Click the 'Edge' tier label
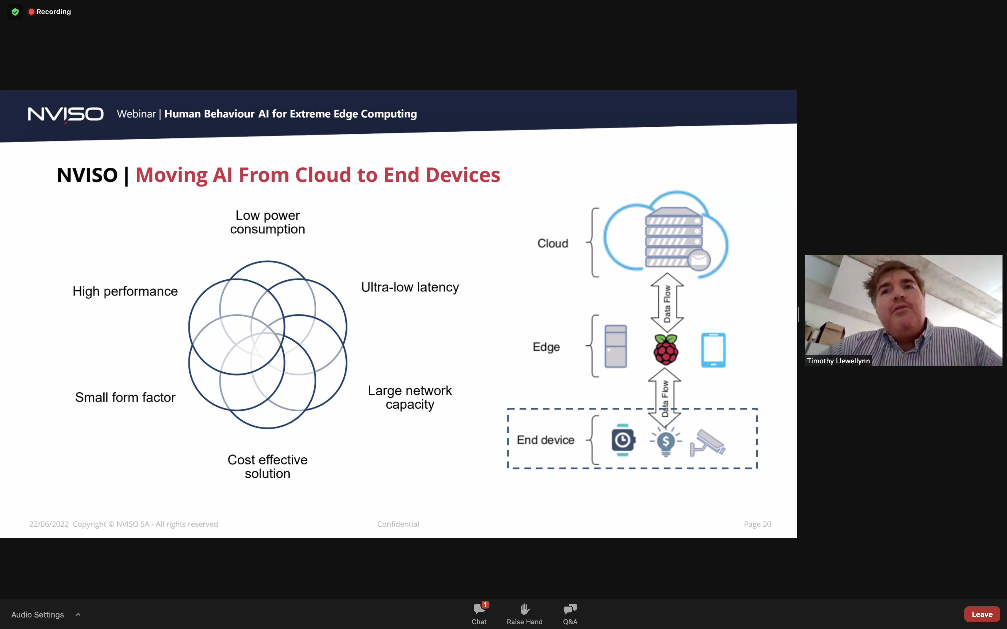Viewport: 1007px width, 629px height. [x=546, y=347]
